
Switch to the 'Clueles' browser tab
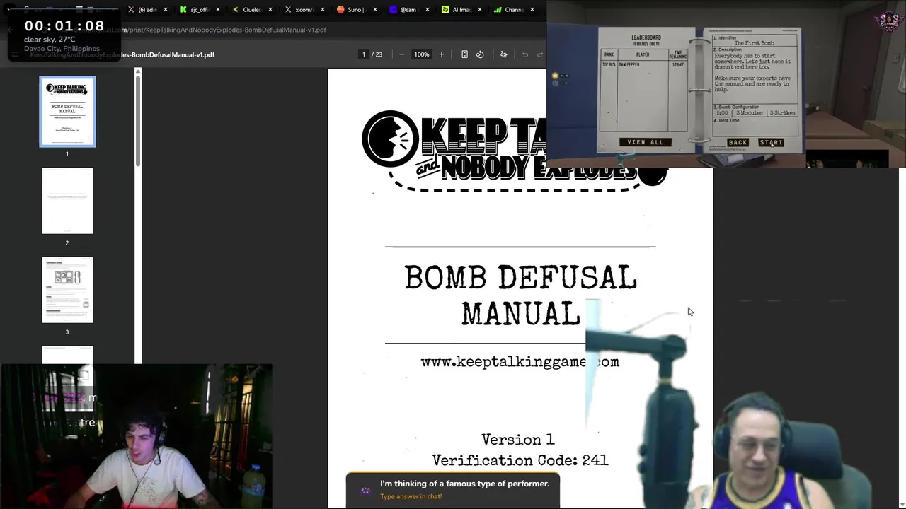(251, 10)
